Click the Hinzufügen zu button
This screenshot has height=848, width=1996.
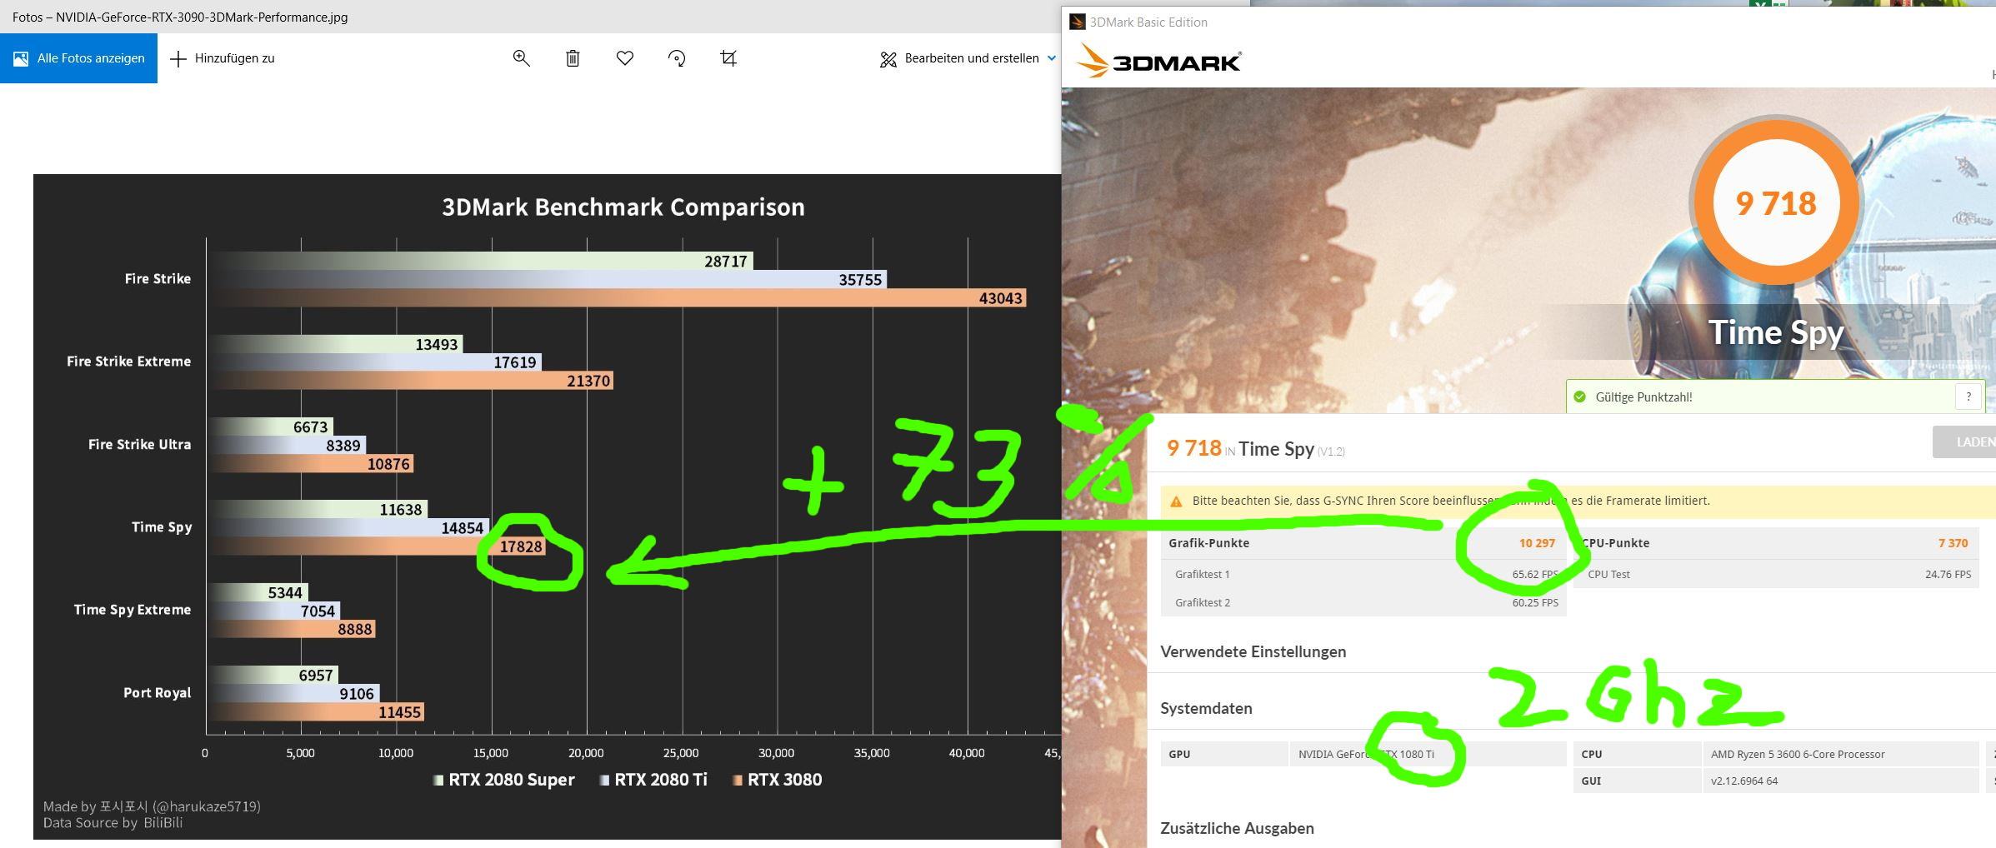click(x=223, y=58)
